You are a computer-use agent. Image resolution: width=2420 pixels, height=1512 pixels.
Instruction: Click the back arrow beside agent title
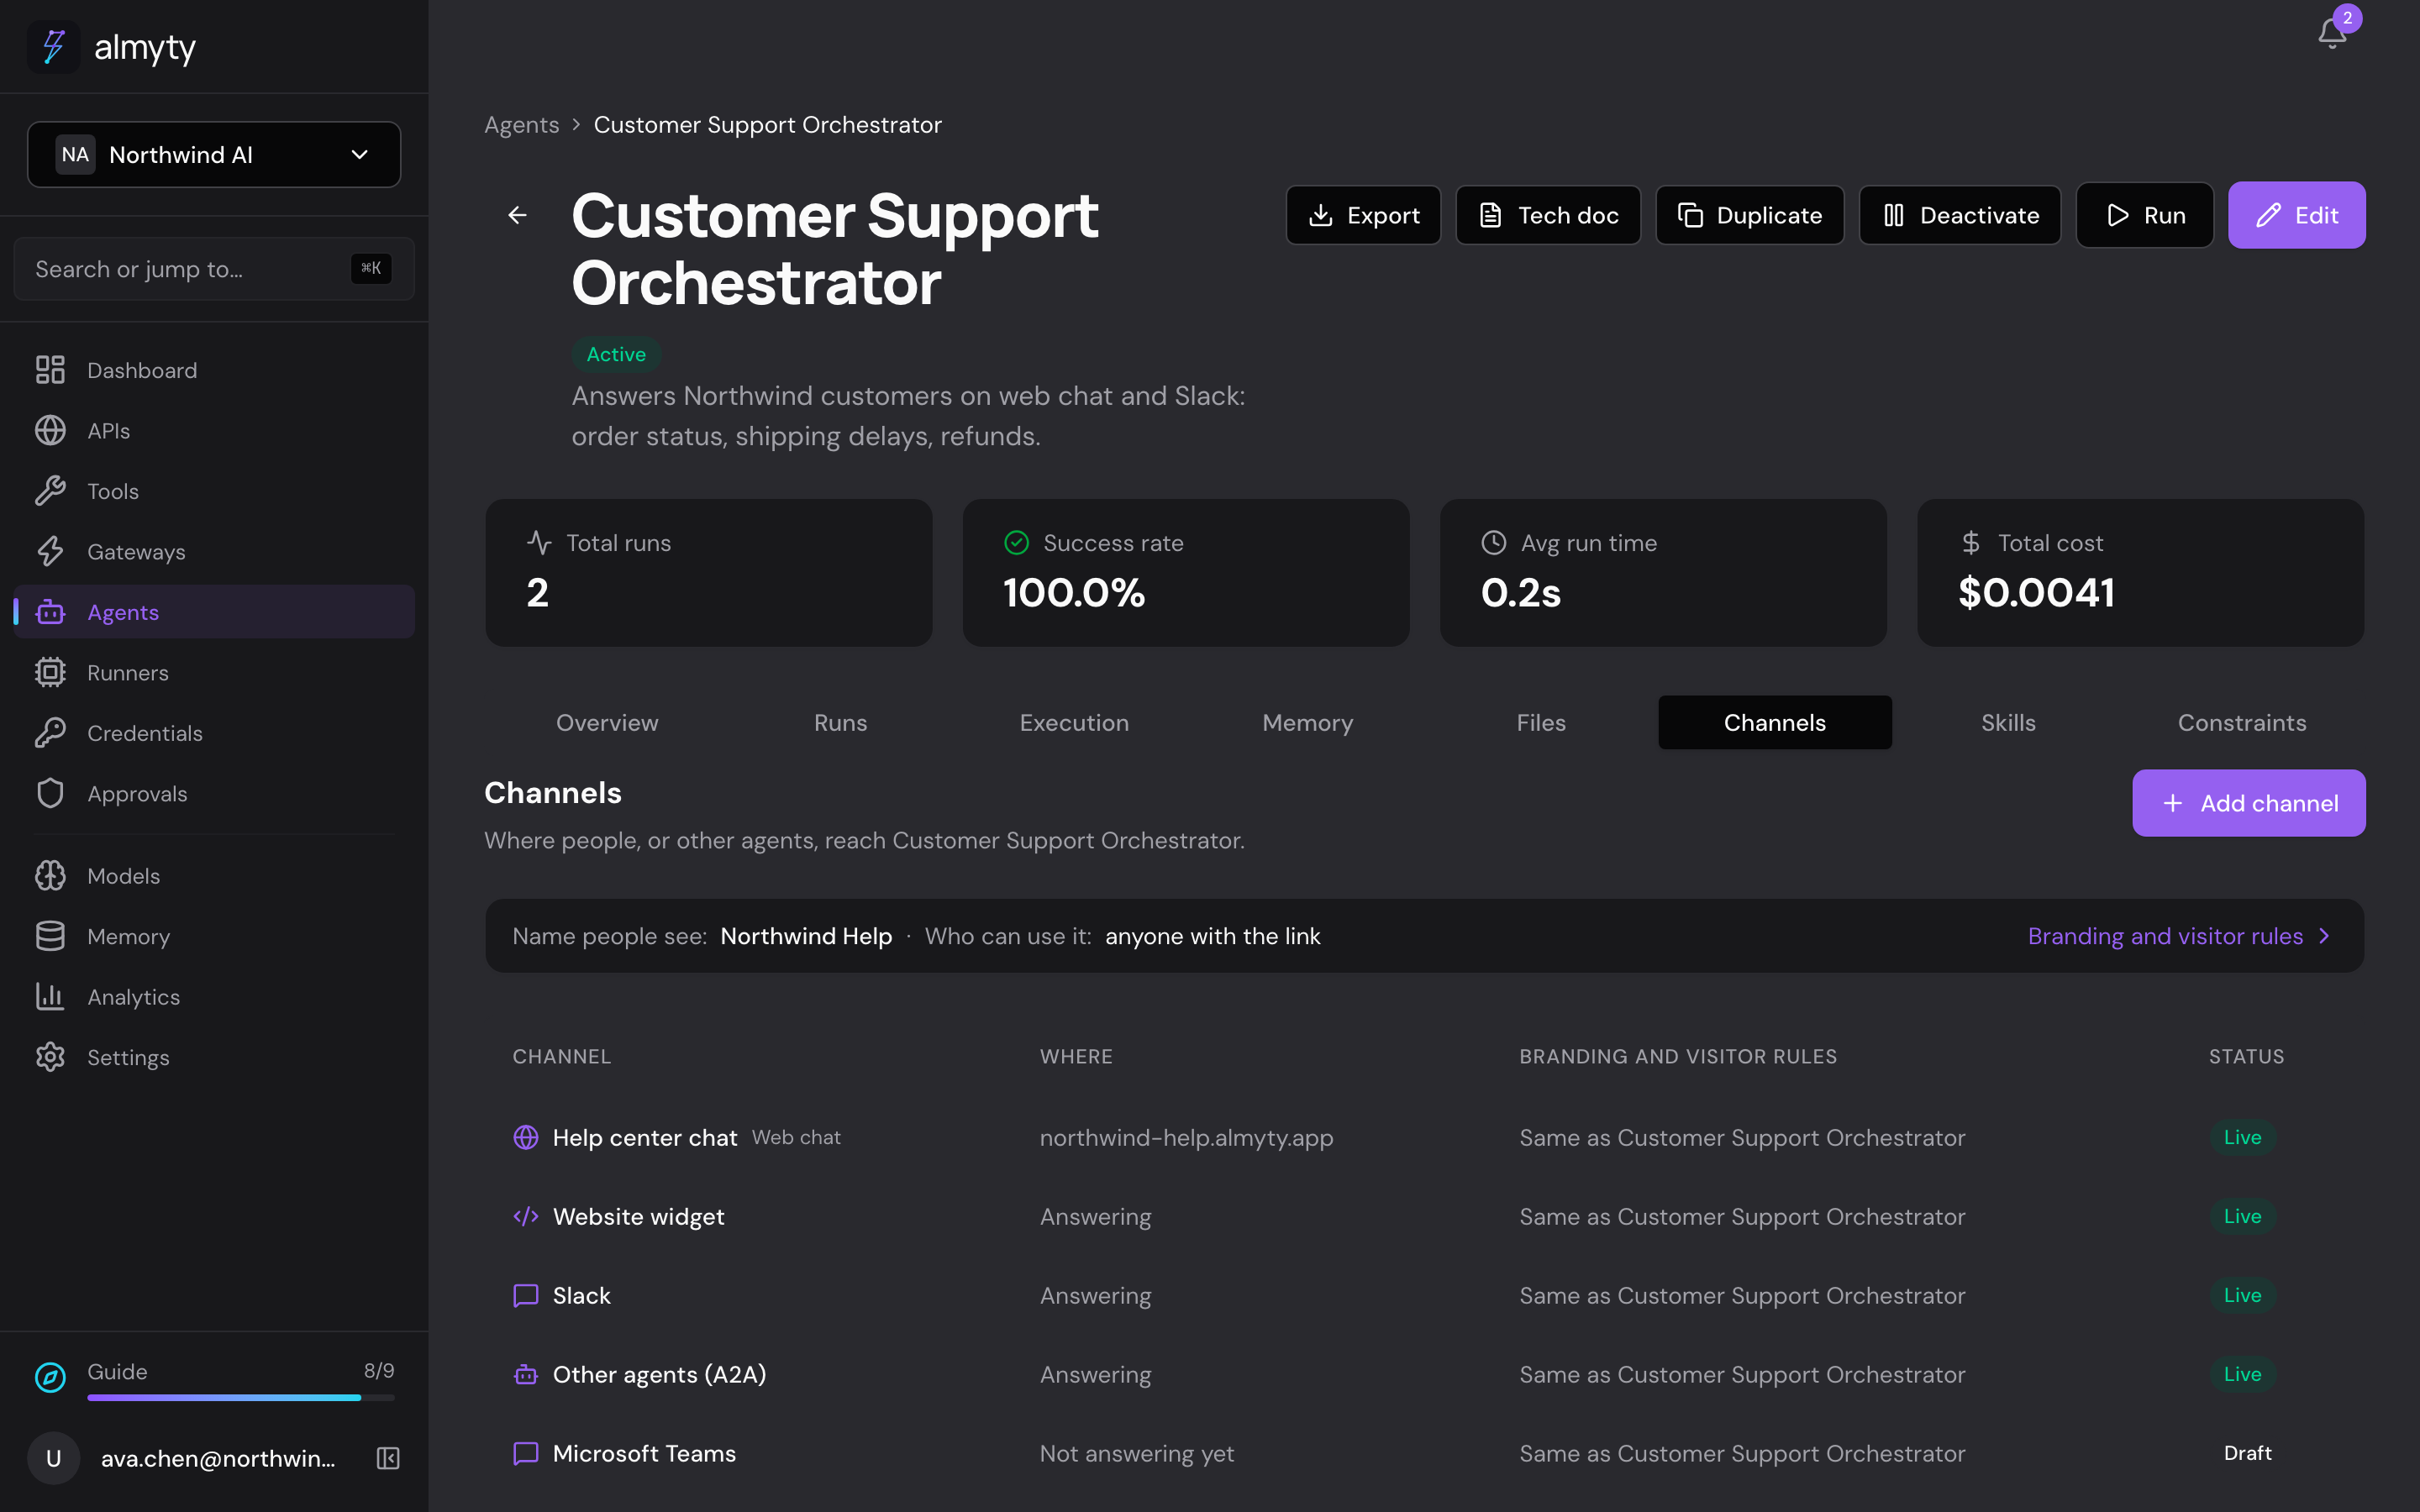pos(517,215)
